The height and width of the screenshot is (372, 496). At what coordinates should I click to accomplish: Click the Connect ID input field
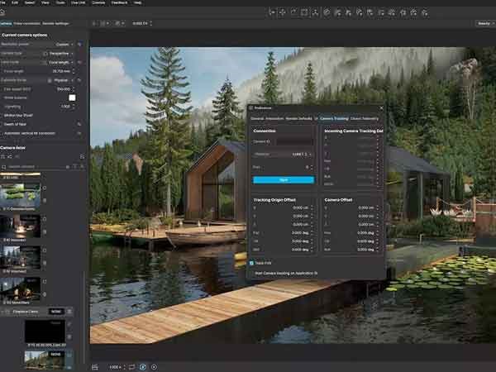point(294,141)
